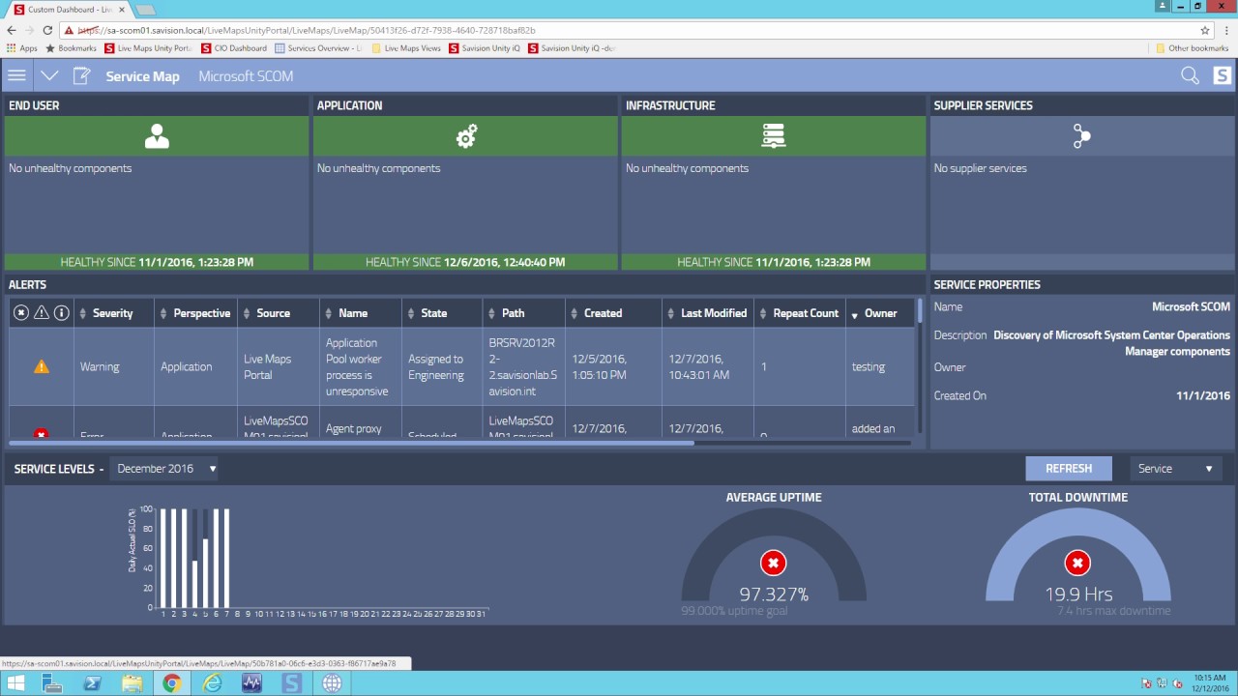Select 'Assigned to Engineering' state cell
Screen dimensions: 1238x696
pos(442,366)
